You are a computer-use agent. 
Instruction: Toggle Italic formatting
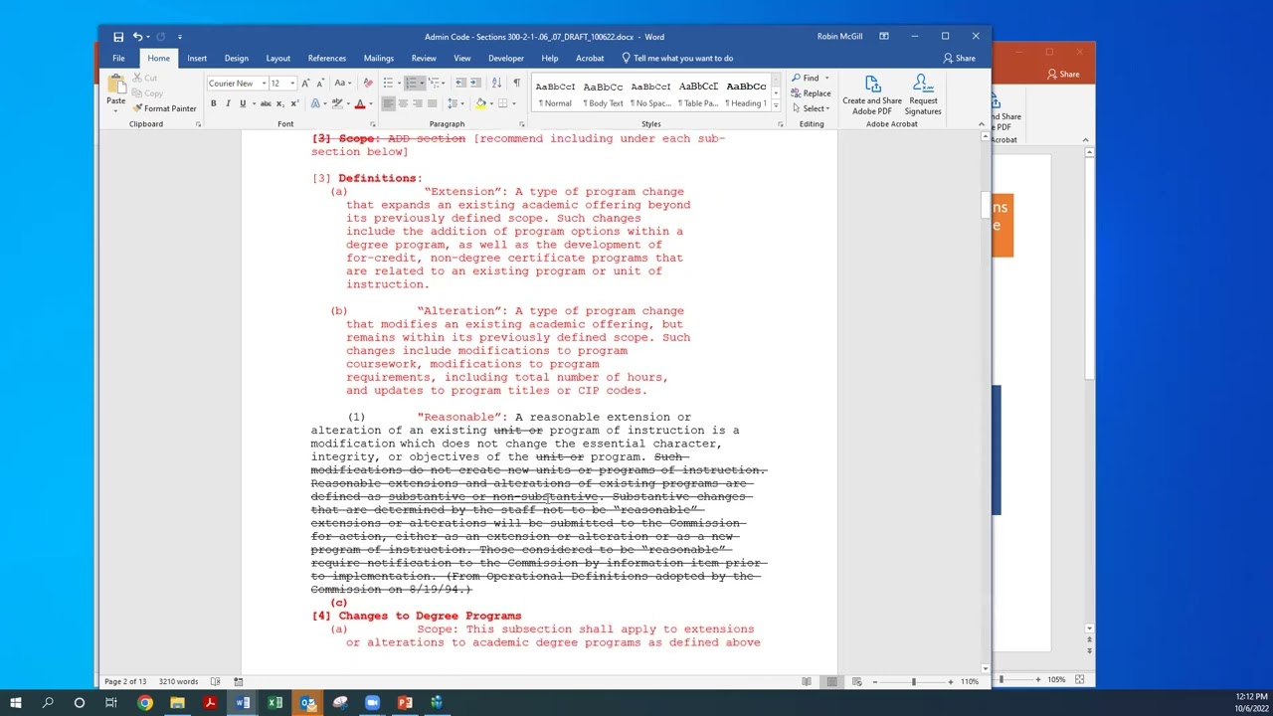[x=228, y=103]
